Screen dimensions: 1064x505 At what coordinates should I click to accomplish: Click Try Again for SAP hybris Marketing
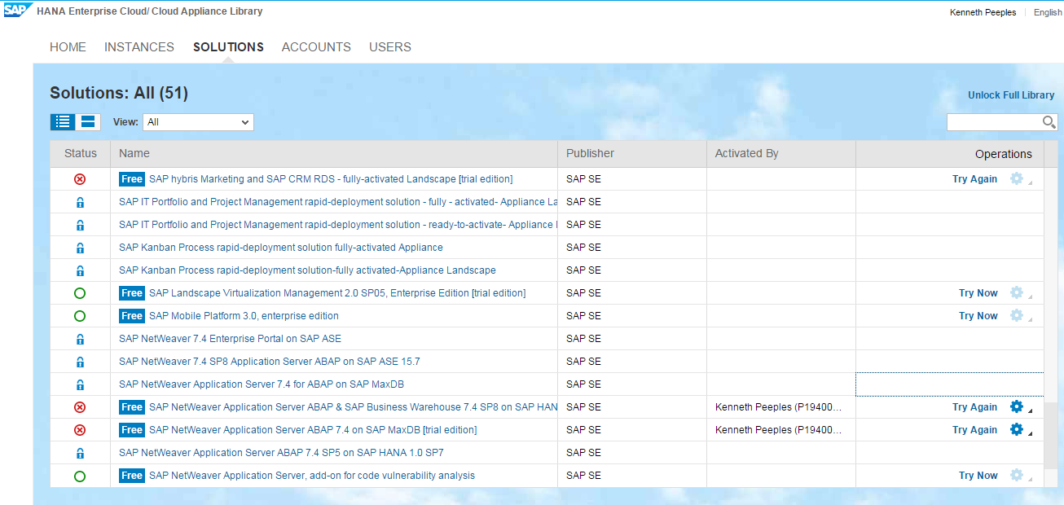point(974,179)
